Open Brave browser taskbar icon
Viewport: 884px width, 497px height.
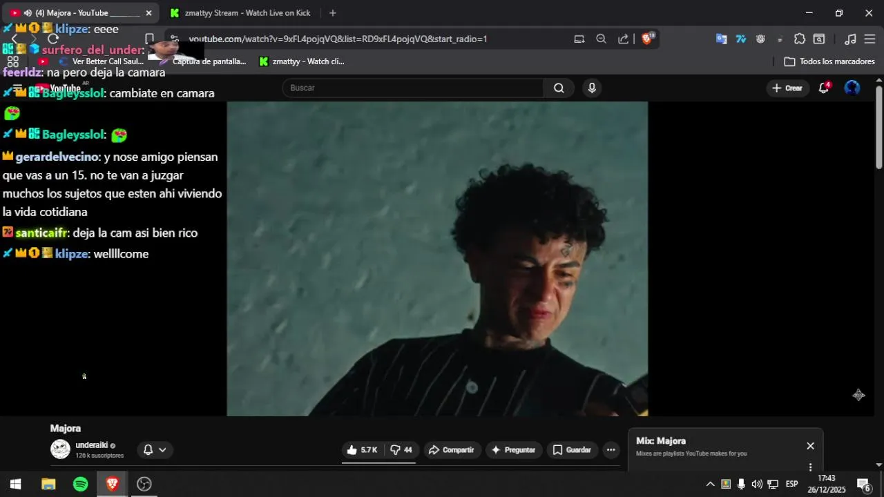pyautogui.click(x=112, y=484)
